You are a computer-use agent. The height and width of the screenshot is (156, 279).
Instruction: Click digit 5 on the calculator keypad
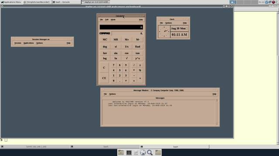tap(119, 70)
